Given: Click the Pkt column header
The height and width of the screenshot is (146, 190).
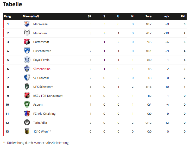Looking at the screenshot, I should 183,16.
